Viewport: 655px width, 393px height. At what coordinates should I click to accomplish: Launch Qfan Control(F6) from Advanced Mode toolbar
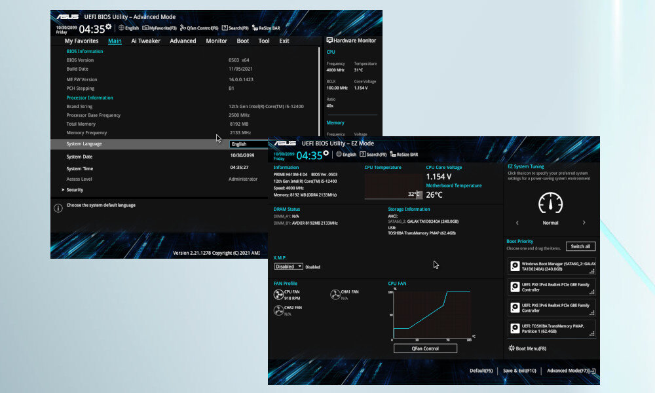(199, 28)
